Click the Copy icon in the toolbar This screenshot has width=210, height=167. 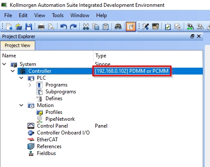[x=96, y=27]
